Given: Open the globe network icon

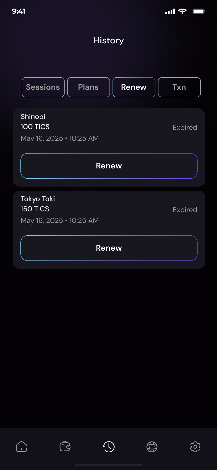Looking at the screenshot, I should pyautogui.click(x=152, y=447).
